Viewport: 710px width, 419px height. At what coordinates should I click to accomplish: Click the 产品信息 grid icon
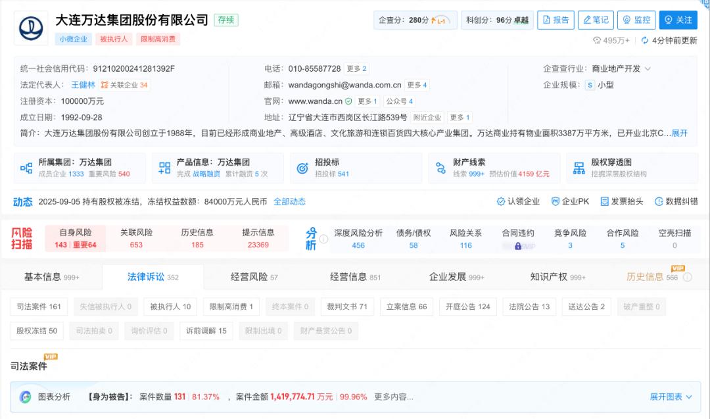165,168
